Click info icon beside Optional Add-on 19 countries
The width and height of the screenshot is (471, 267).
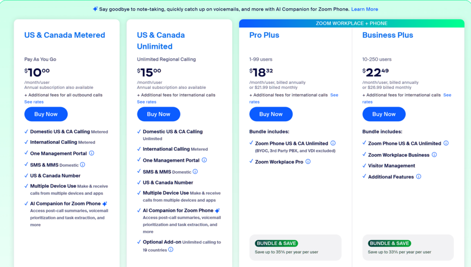(x=171, y=250)
